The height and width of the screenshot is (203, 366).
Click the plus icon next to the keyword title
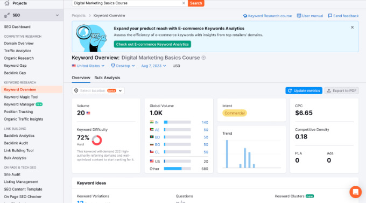(203, 58)
